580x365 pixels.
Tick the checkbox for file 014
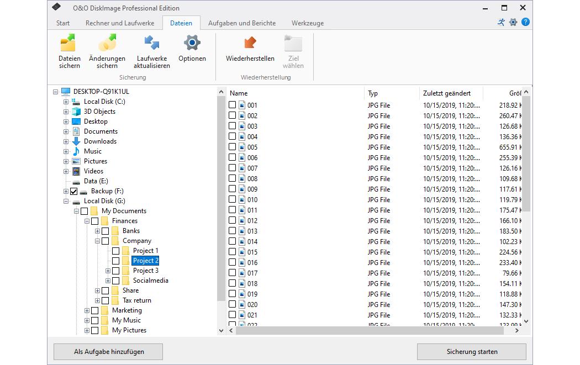(x=232, y=241)
